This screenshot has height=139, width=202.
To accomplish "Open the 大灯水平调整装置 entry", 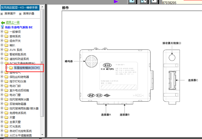I will [x=21, y=135].
